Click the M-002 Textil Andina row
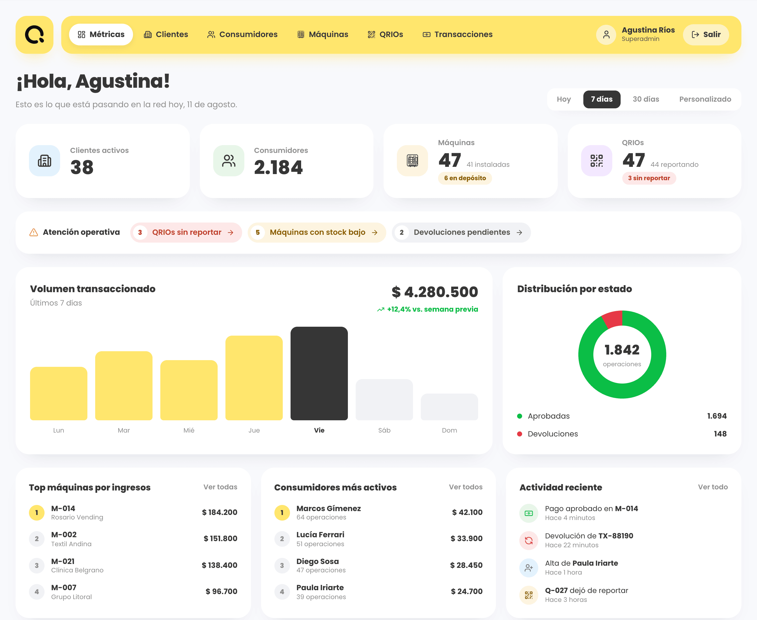The image size is (757, 620). [x=133, y=539]
